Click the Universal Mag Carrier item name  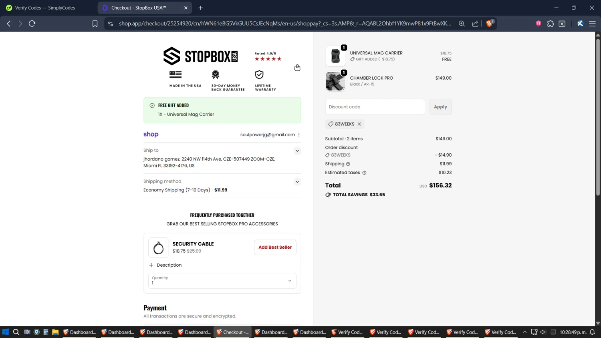(x=376, y=53)
